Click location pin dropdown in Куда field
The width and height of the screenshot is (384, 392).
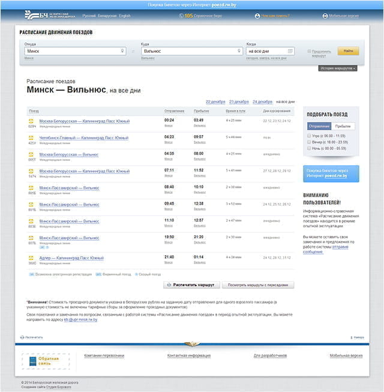[x=238, y=52]
